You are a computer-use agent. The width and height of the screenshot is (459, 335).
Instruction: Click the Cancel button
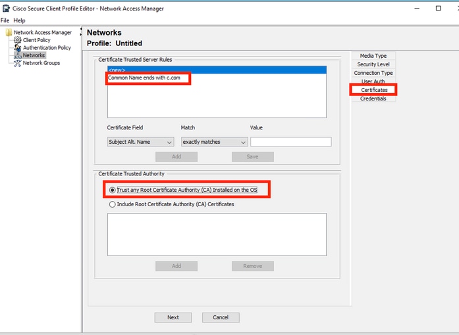click(x=221, y=317)
